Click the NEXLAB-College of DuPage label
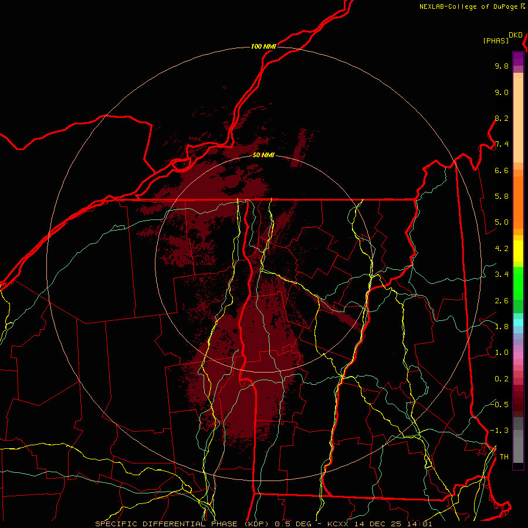 (469, 6)
